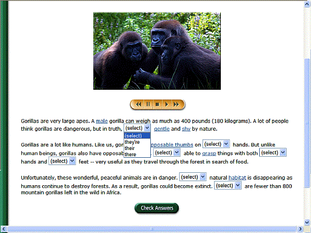This screenshot has height=233, width=311.
Task: Open the "grasp" vocabulary link
Action: point(209,154)
